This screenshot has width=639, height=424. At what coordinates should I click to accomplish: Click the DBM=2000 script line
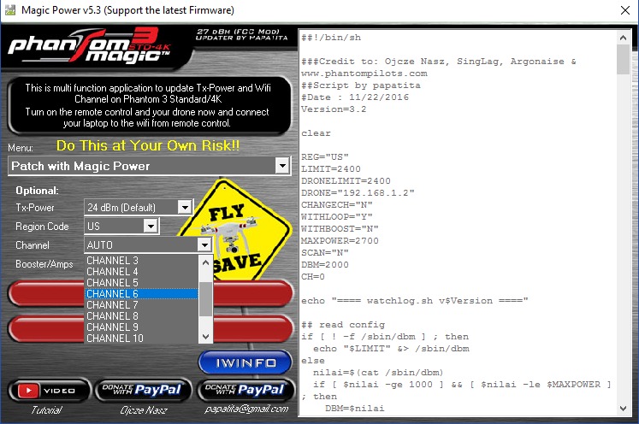pos(325,265)
